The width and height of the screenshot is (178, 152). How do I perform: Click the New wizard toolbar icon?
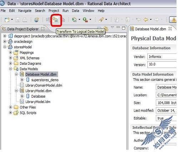click(x=7, y=20)
